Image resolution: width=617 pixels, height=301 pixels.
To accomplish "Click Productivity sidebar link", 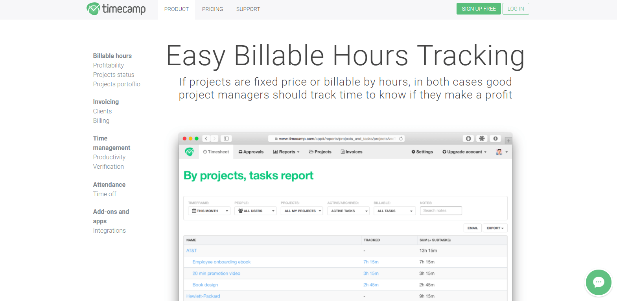I will (109, 157).
